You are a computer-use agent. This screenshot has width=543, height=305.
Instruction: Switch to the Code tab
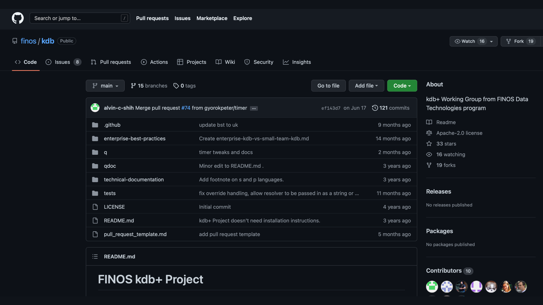26,62
